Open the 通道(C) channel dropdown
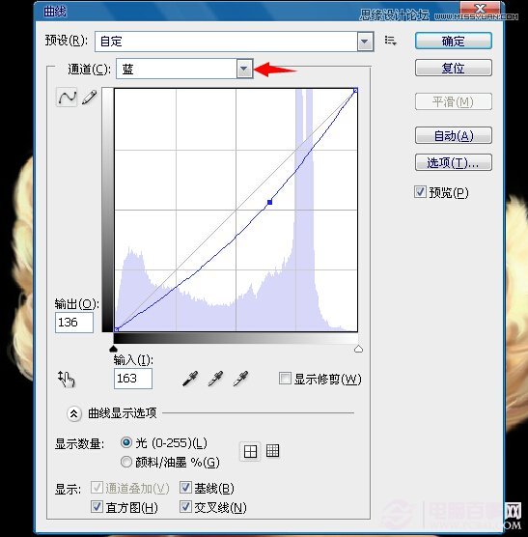Screen dimensions: 528x537 click(x=244, y=69)
